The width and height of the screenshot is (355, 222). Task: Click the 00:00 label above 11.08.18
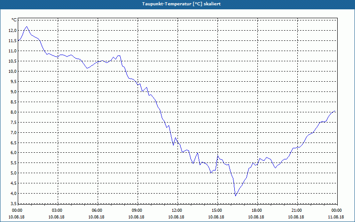[x=336, y=210]
